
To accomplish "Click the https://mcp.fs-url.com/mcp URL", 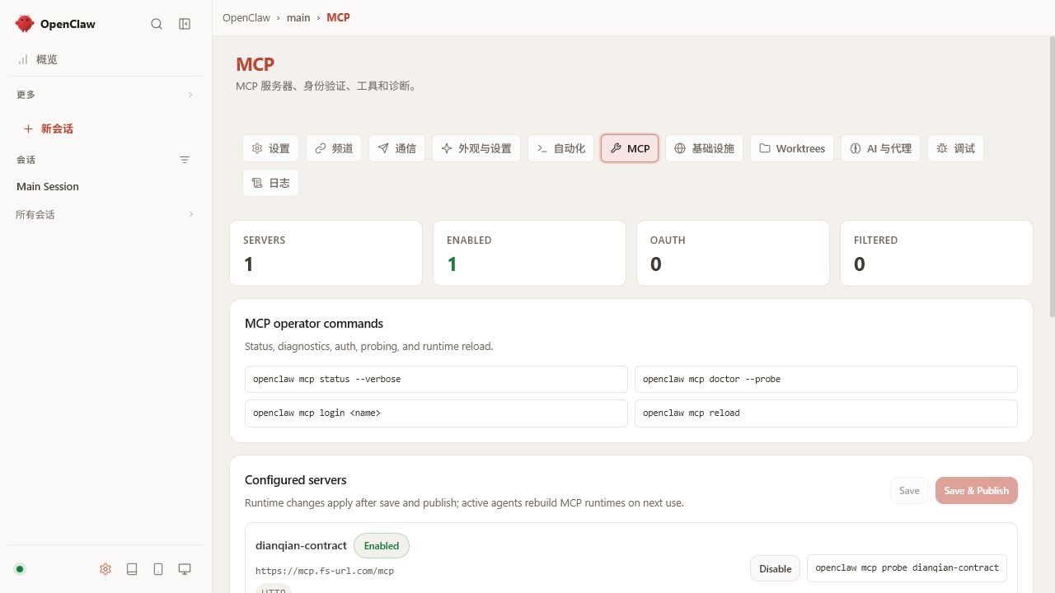I will click(325, 571).
